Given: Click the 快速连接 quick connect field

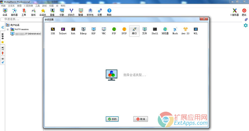Looking at the screenshot, I should pyautogui.click(x=22, y=19).
